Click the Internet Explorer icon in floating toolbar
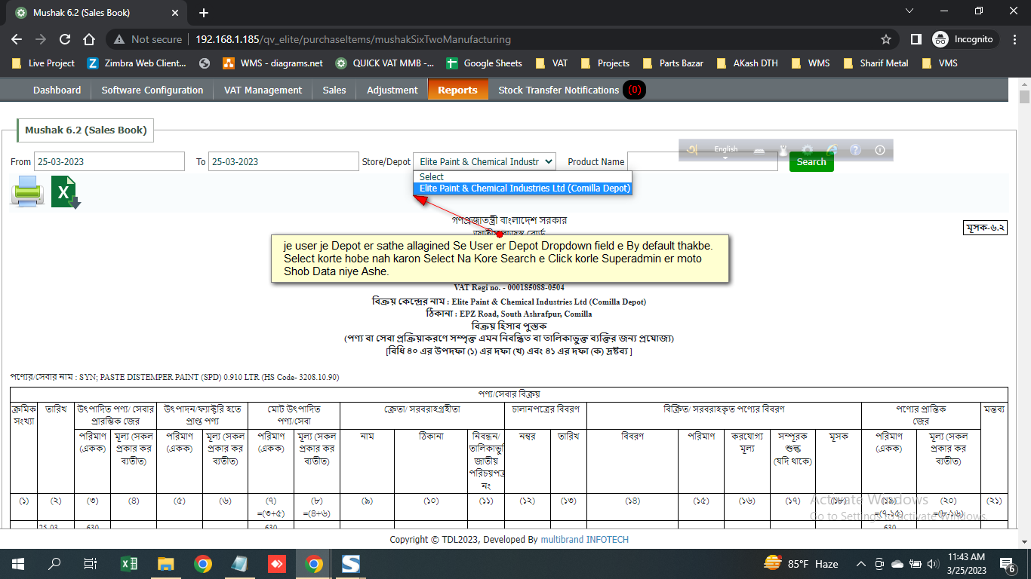This screenshot has width=1031, height=579. [x=832, y=150]
